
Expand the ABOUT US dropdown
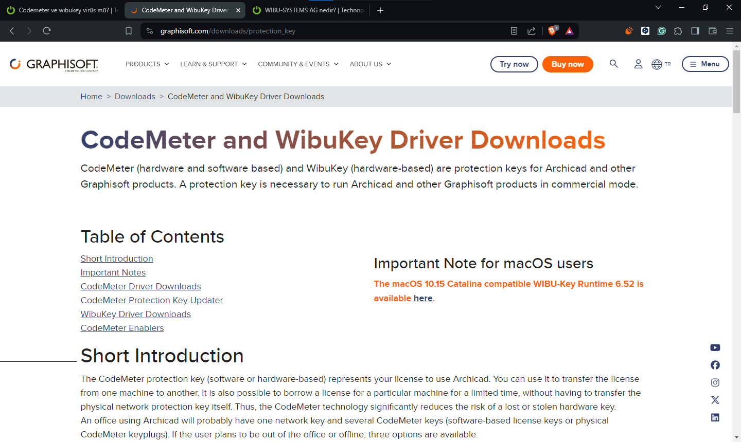coord(370,64)
